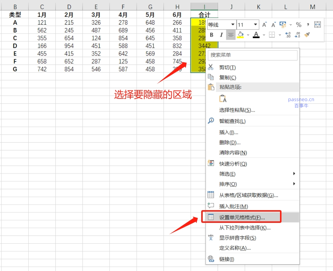
Task: Expand accounting format options arrow
Action: tap(291, 25)
